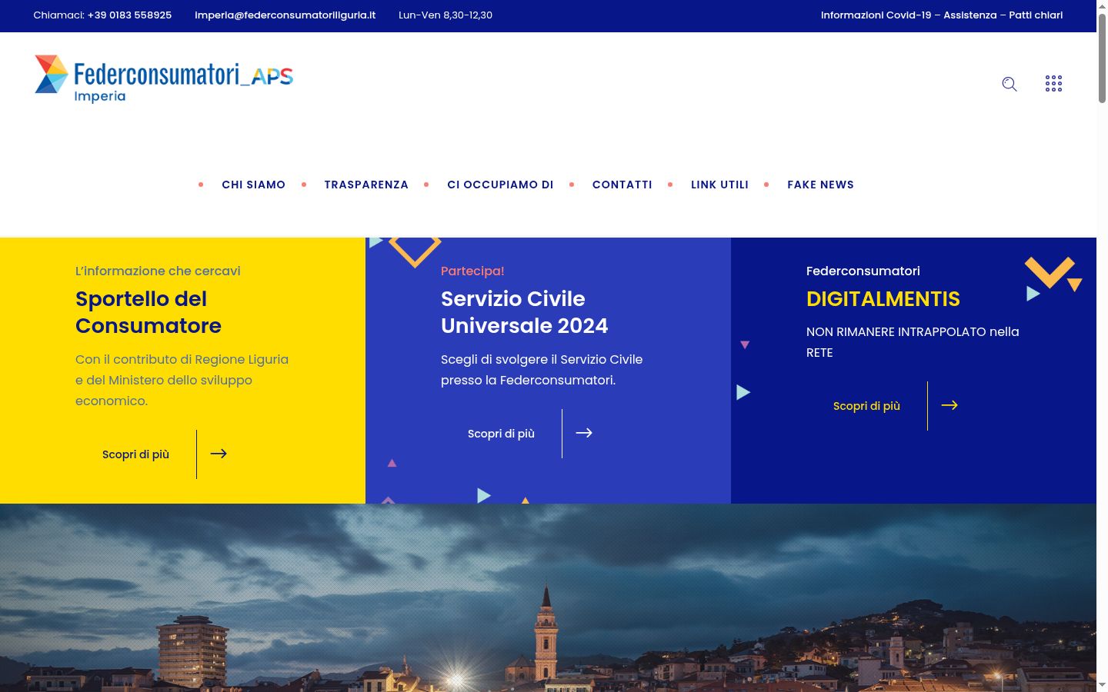Open the Patti chiari link
1108x692 pixels.
click(x=1036, y=15)
